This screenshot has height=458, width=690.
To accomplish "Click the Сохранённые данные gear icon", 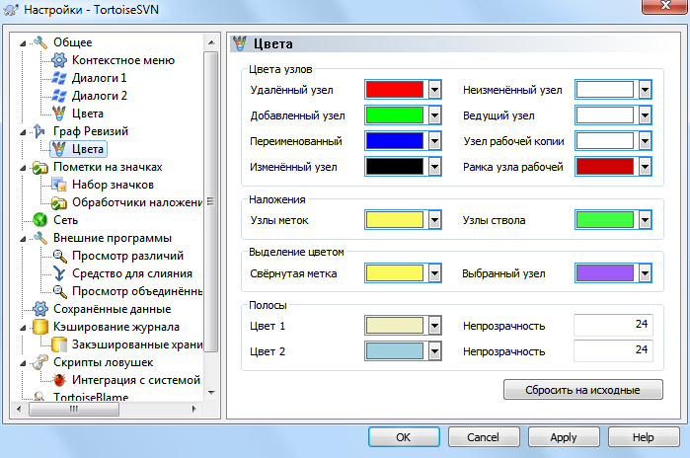I will (40, 309).
